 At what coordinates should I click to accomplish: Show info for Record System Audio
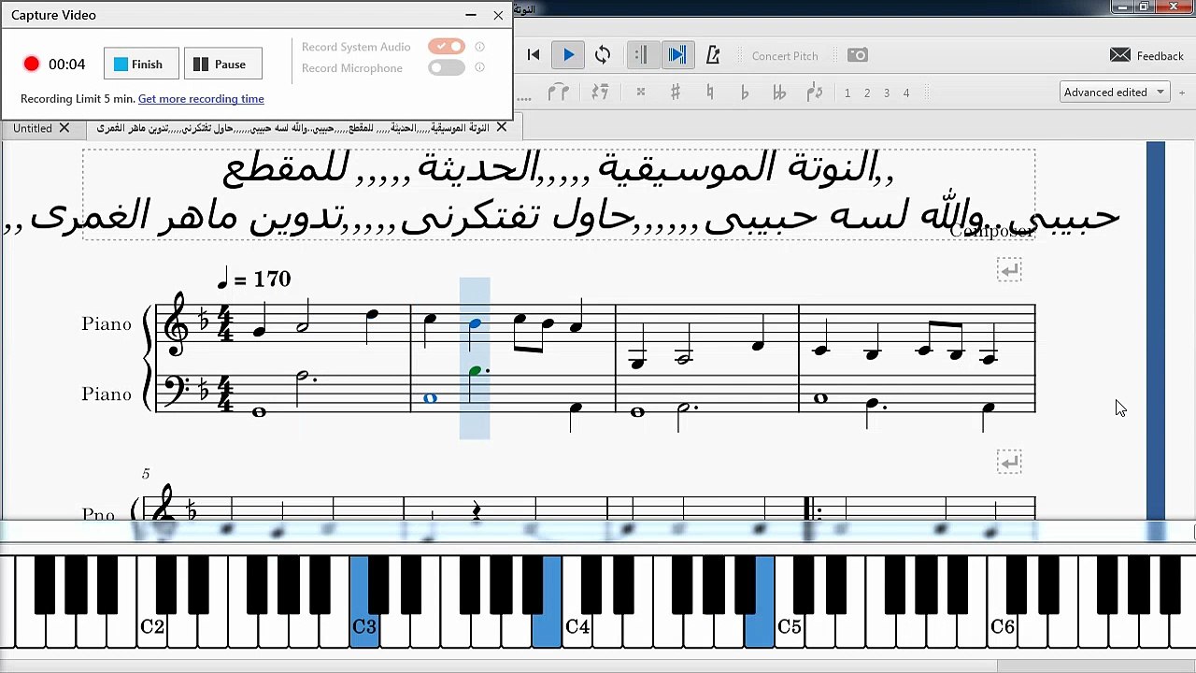click(479, 47)
